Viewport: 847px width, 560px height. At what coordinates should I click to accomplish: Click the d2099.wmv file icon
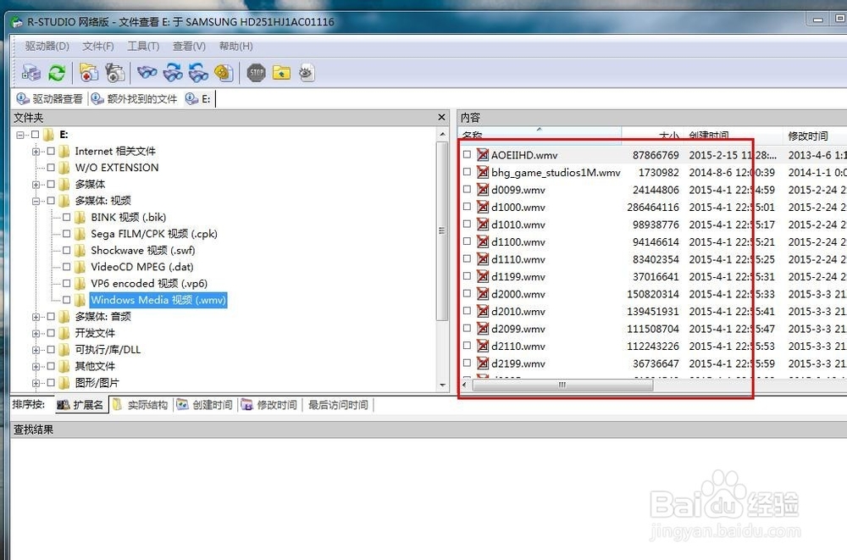pos(483,329)
